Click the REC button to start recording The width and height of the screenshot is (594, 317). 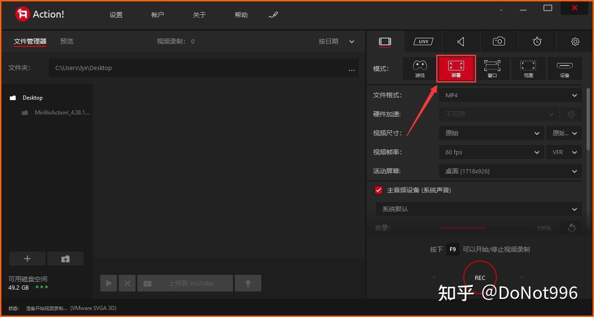tap(480, 277)
